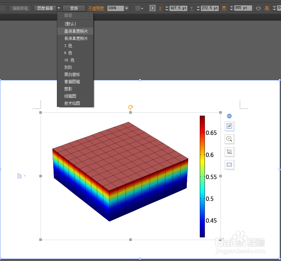
Task: Click the document icon left of image
Action: 19,176
